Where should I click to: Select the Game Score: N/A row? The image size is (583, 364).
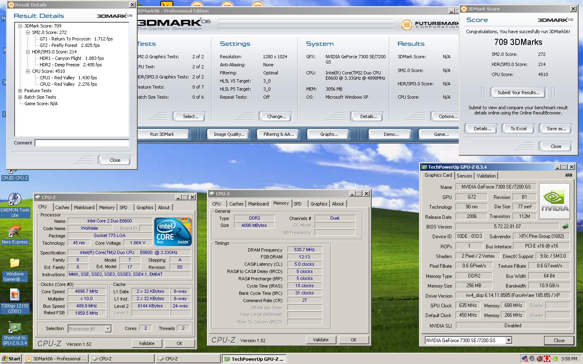point(41,104)
